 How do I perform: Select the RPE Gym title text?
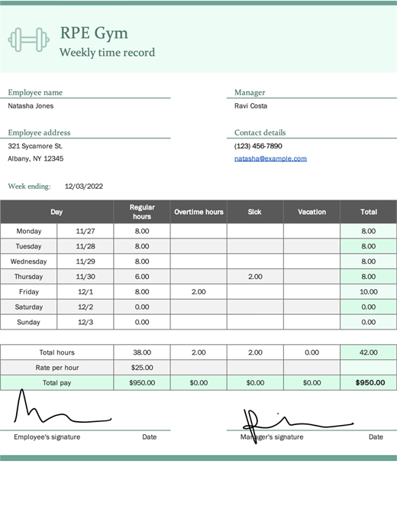tap(94, 33)
